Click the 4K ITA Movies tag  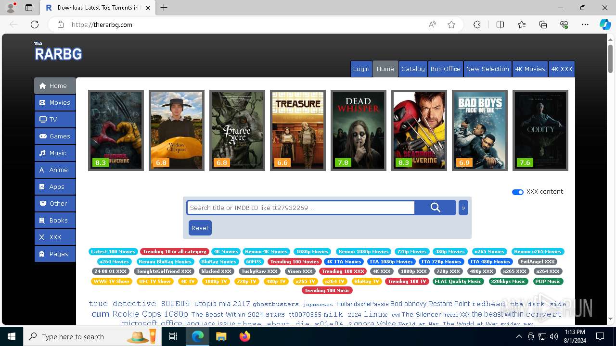(x=344, y=261)
